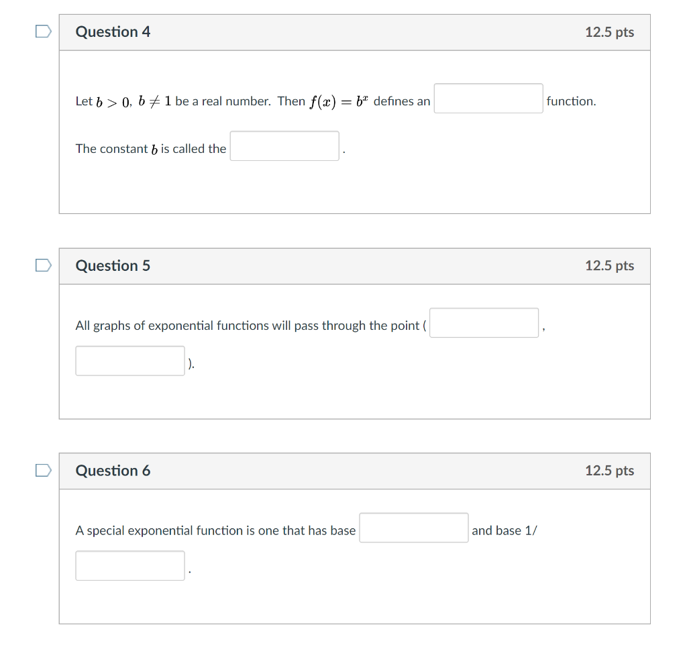
Task: Select the Question 4 header
Action: (113, 32)
